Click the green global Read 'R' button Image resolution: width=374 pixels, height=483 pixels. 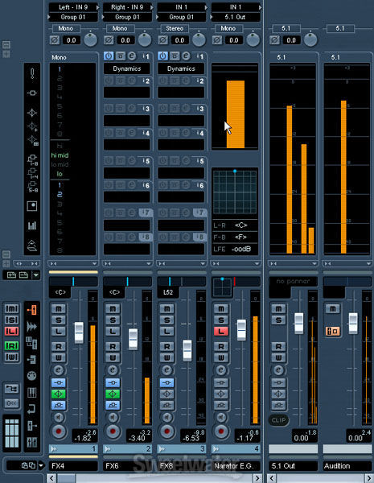12,345
